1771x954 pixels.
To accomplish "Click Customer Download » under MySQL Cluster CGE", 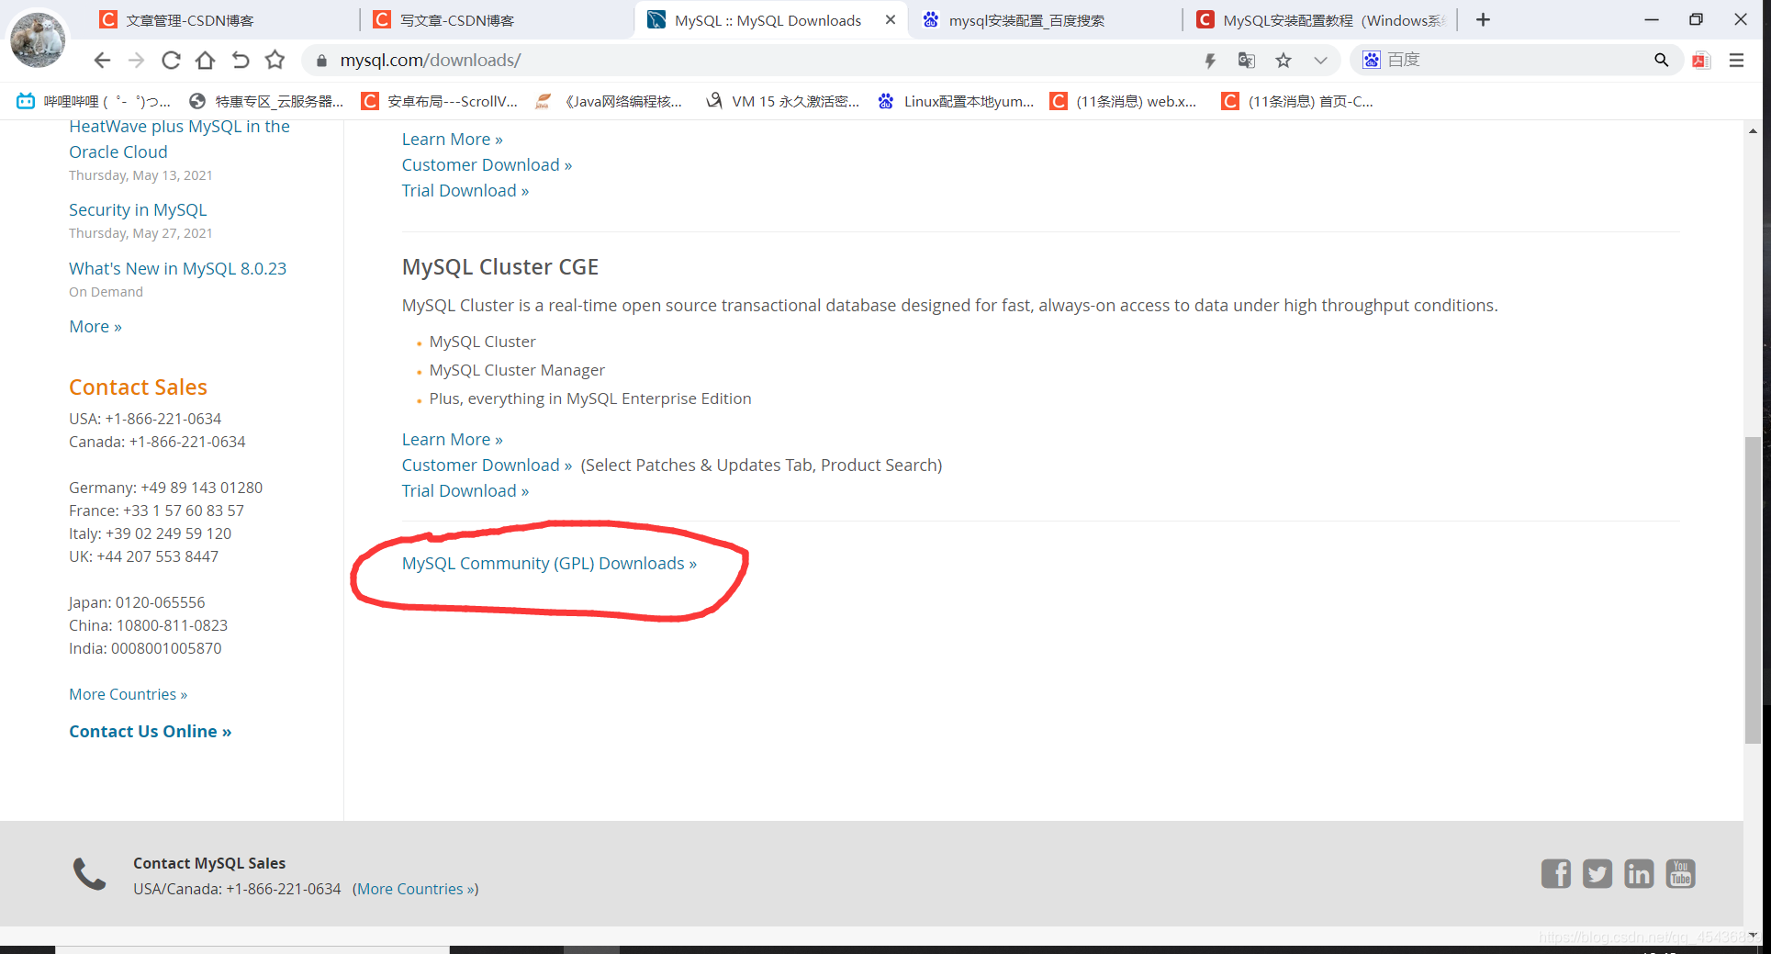I will point(487,466).
